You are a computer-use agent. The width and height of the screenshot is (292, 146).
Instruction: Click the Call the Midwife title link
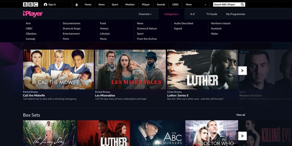34,95
